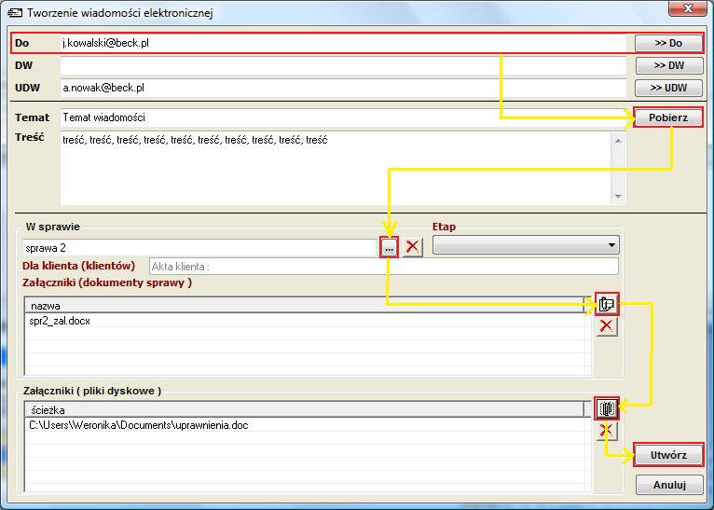Click the Anuluj button
The image size is (714, 510).
pyautogui.click(x=669, y=485)
